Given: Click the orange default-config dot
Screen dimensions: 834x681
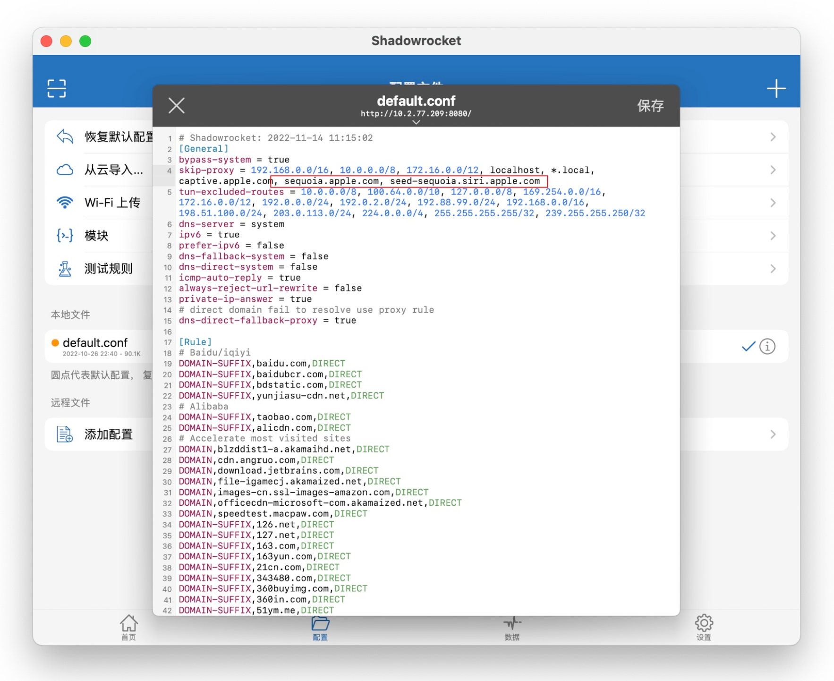Looking at the screenshot, I should pyautogui.click(x=55, y=343).
